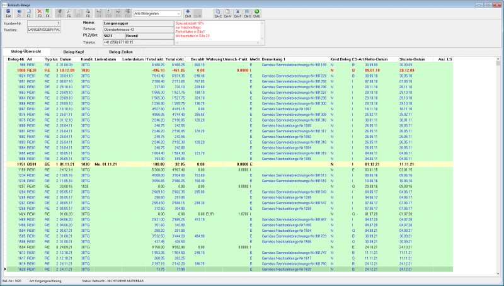Sort by the Beleg-Nr. column header
504x286 pixels.
tap(16, 59)
